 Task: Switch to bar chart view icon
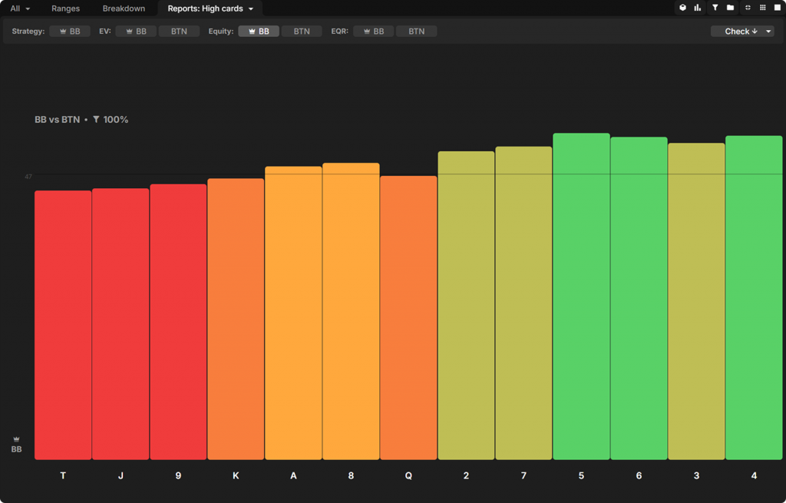pyautogui.click(x=698, y=8)
